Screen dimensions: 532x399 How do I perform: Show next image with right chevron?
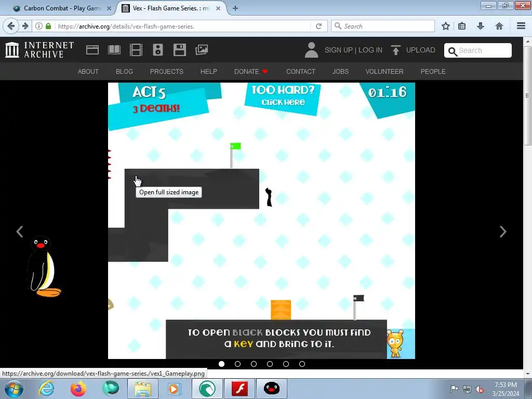503,232
